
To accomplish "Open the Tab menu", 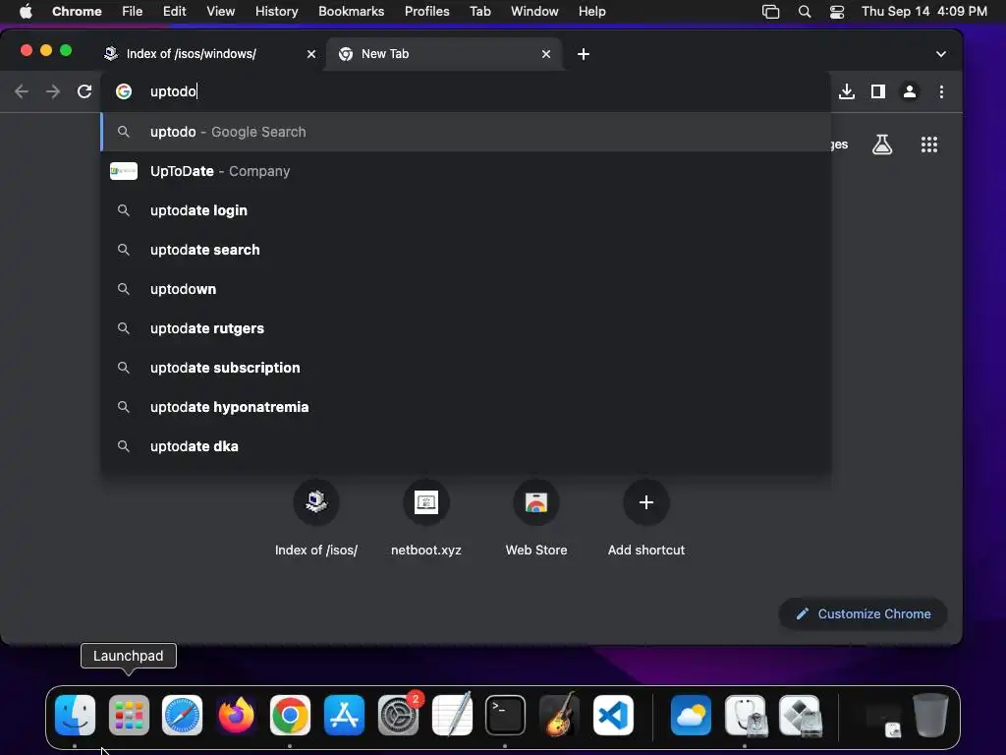I will pyautogui.click(x=480, y=11).
